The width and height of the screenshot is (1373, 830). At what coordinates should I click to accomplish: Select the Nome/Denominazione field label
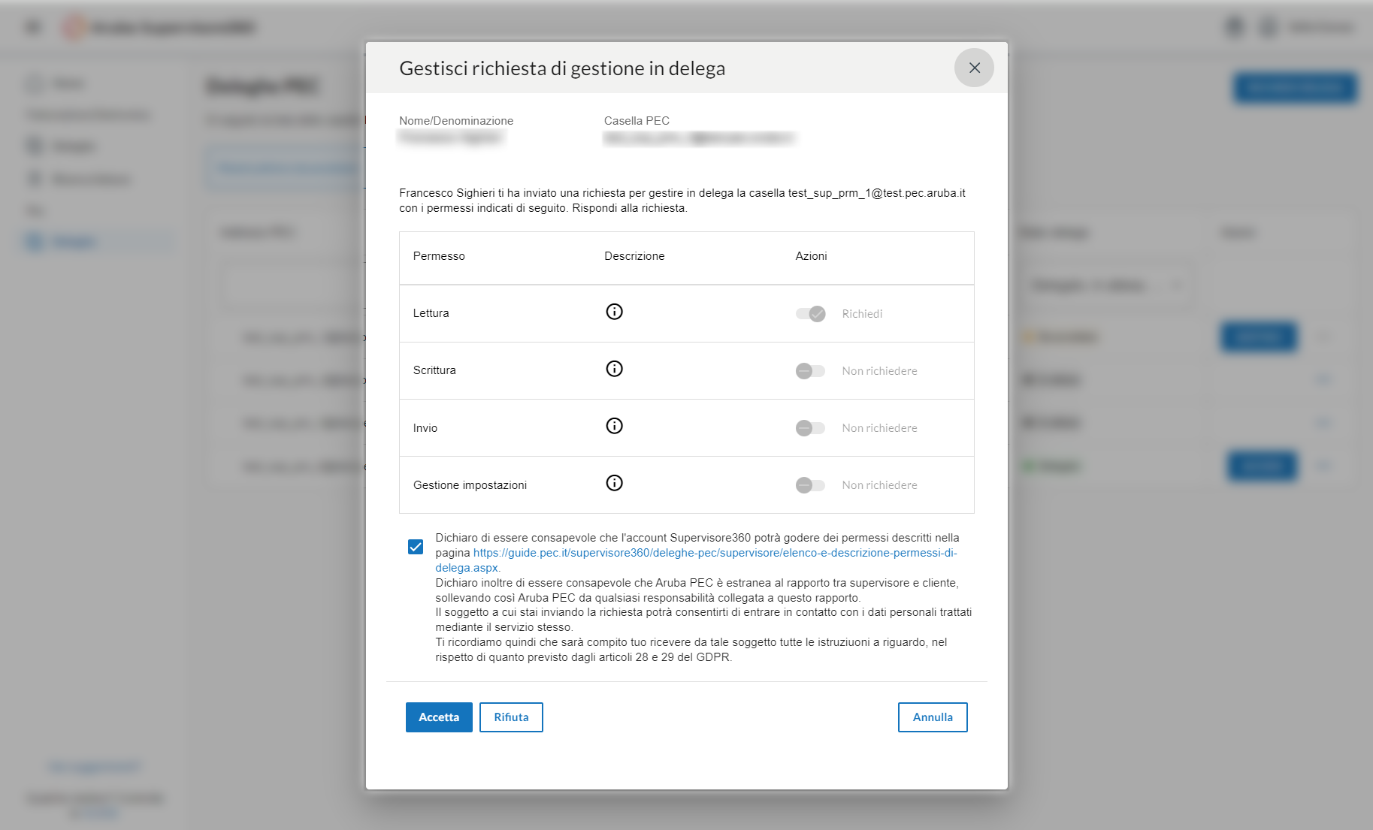pos(456,121)
